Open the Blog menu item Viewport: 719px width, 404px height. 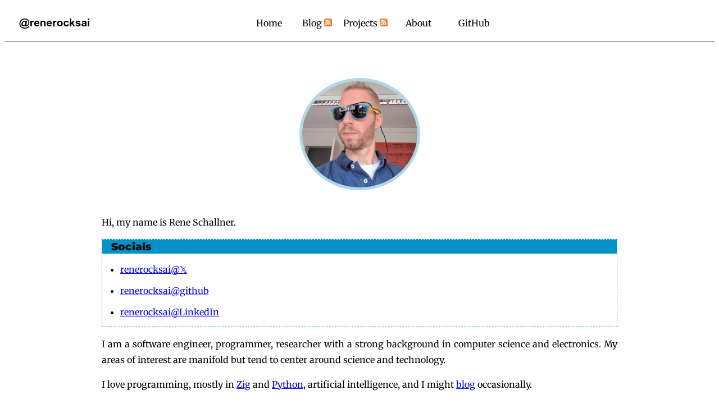(x=312, y=23)
